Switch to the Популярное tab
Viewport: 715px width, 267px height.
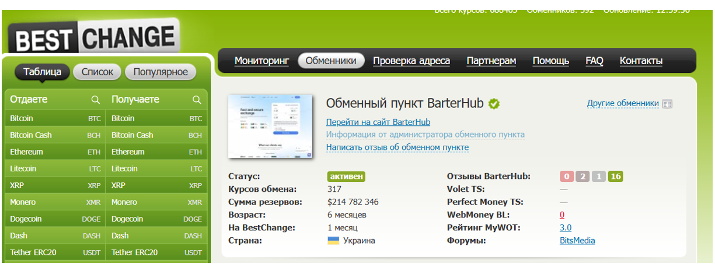pyautogui.click(x=161, y=72)
